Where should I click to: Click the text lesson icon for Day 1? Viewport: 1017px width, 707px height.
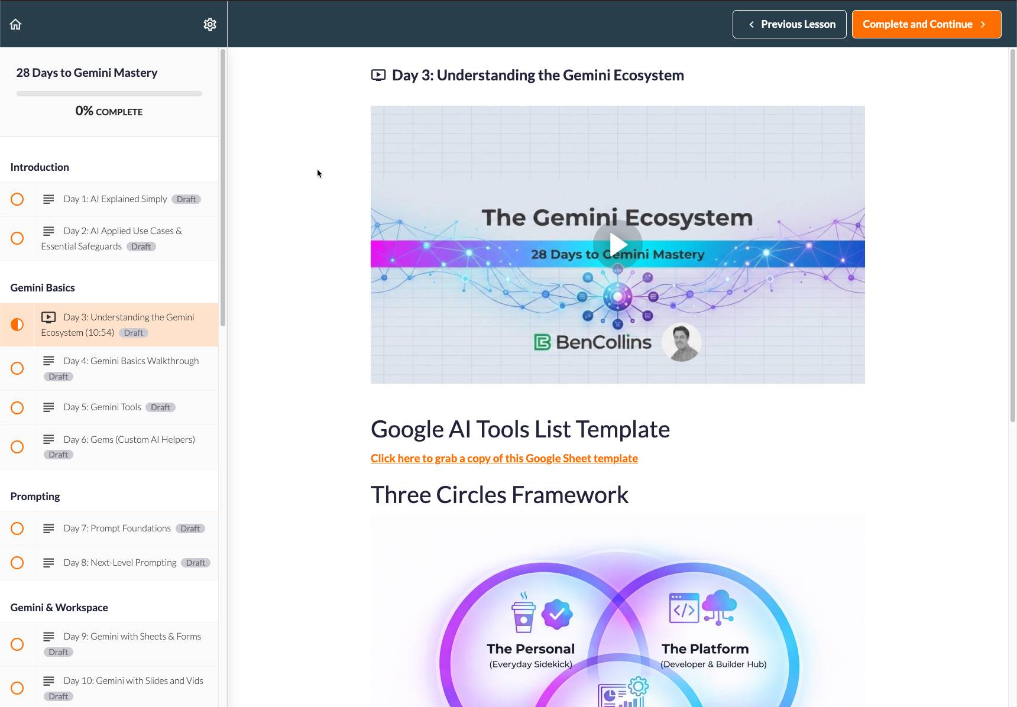[x=48, y=199]
